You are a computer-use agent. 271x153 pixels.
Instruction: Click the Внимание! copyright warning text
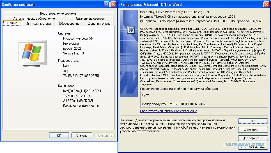[x=178, y=126]
